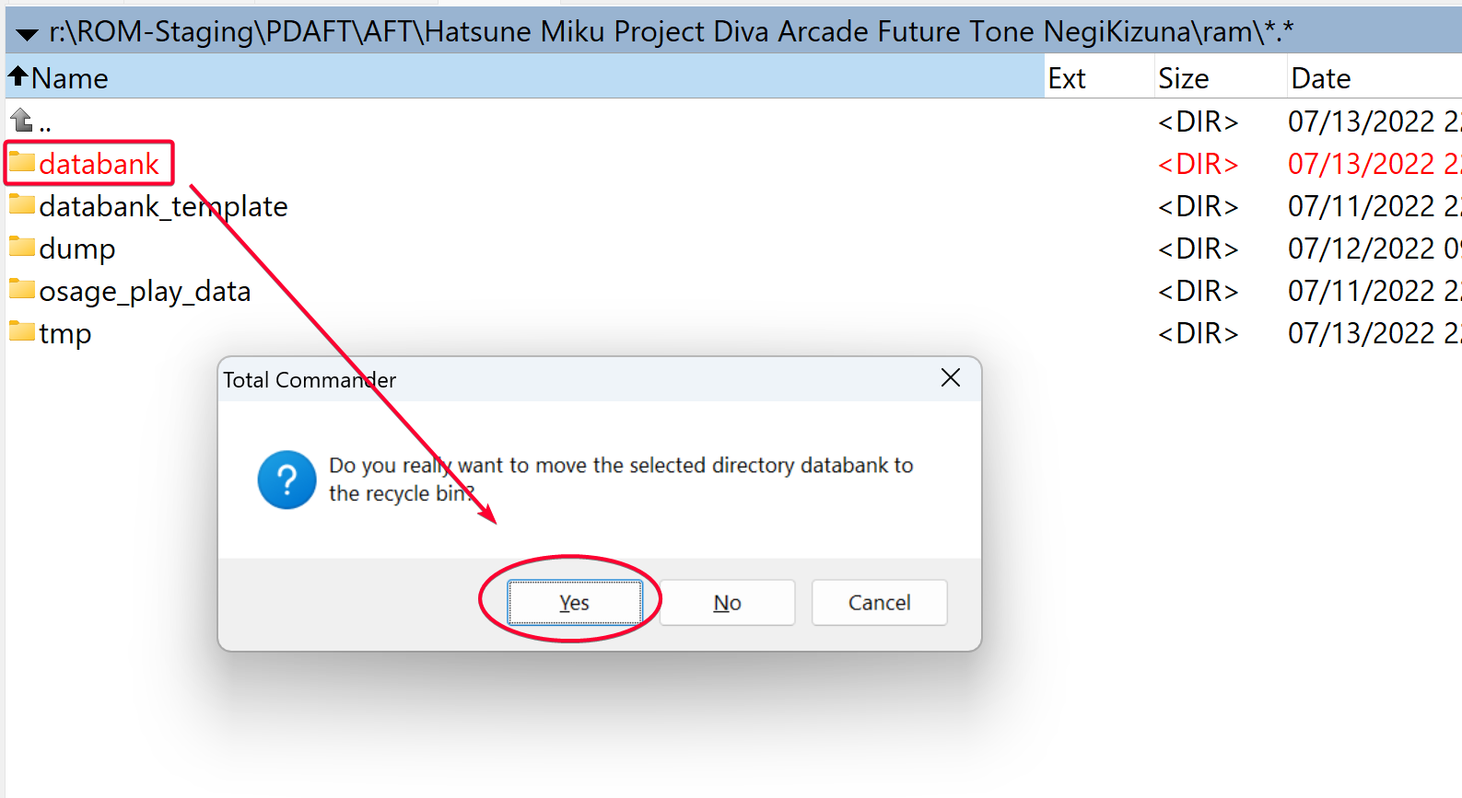The width and height of the screenshot is (1462, 798).
Task: Click the databank folder name
Action: coord(99,164)
